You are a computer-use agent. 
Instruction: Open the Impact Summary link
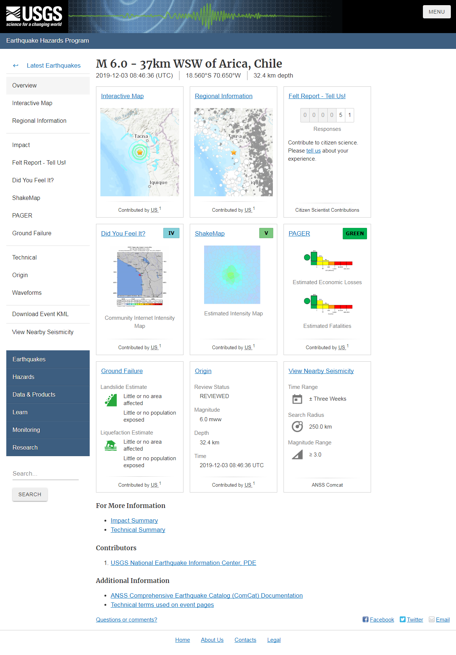coord(134,520)
